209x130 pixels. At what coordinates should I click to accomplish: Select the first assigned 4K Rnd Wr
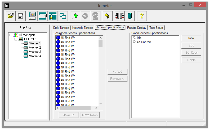[x=68, y=38]
